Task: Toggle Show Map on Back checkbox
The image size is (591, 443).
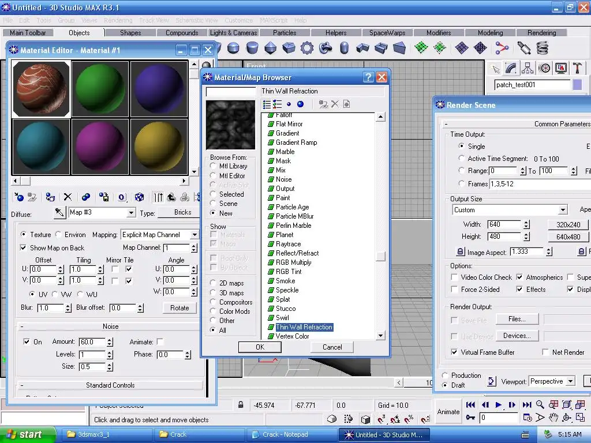Action: pos(23,248)
